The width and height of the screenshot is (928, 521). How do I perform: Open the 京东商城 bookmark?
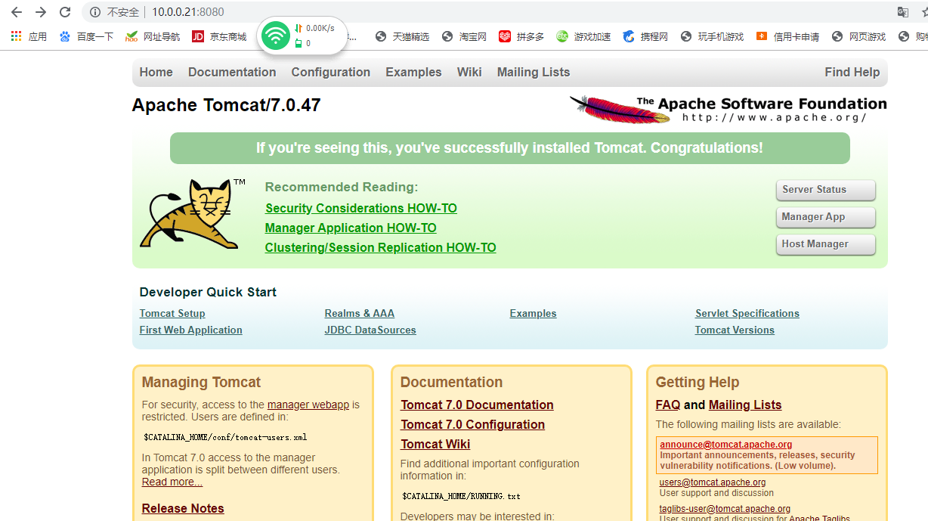pyautogui.click(x=219, y=36)
